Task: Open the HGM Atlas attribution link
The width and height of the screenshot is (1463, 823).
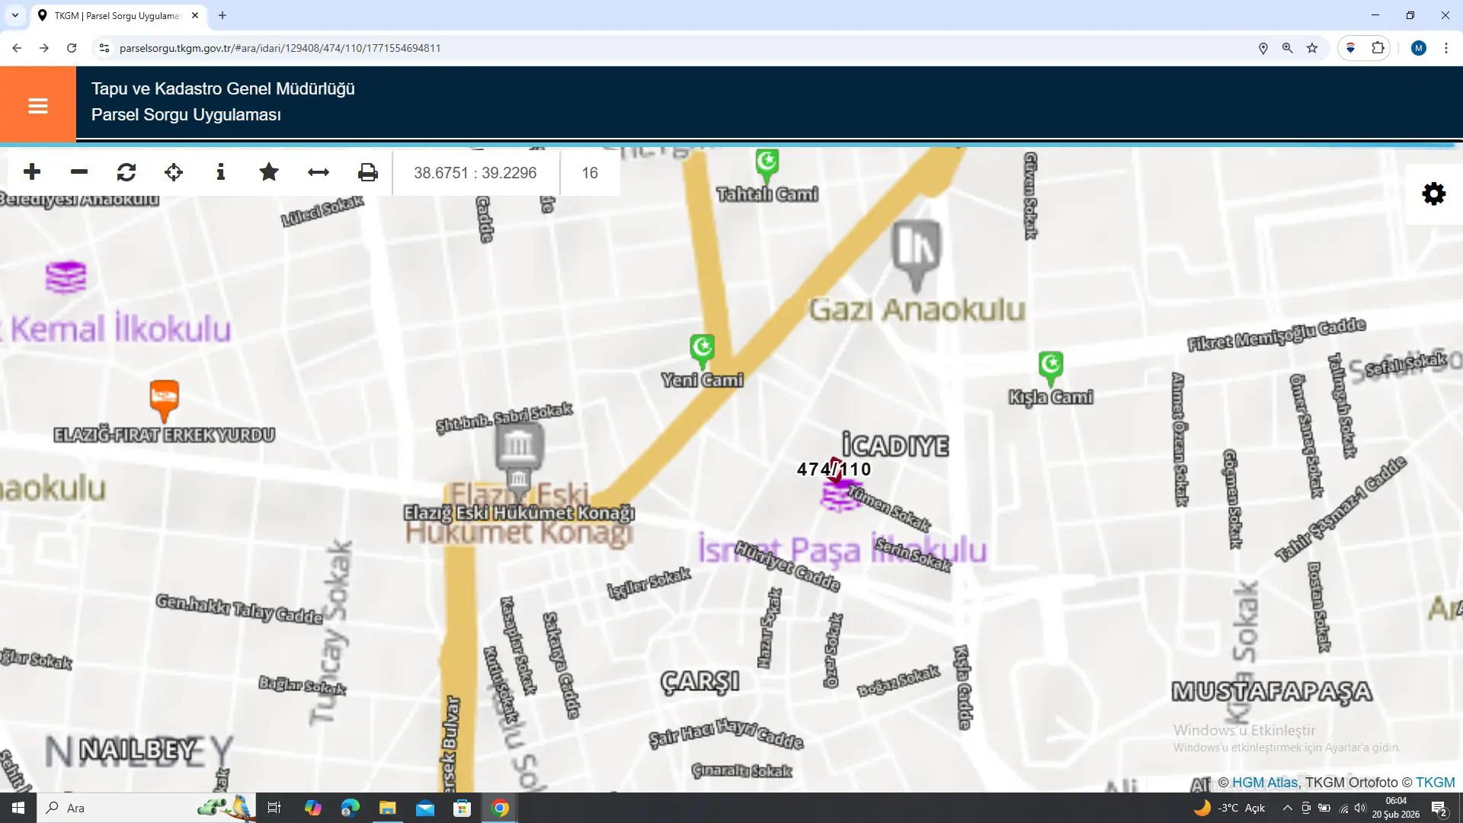Action: point(1265,783)
